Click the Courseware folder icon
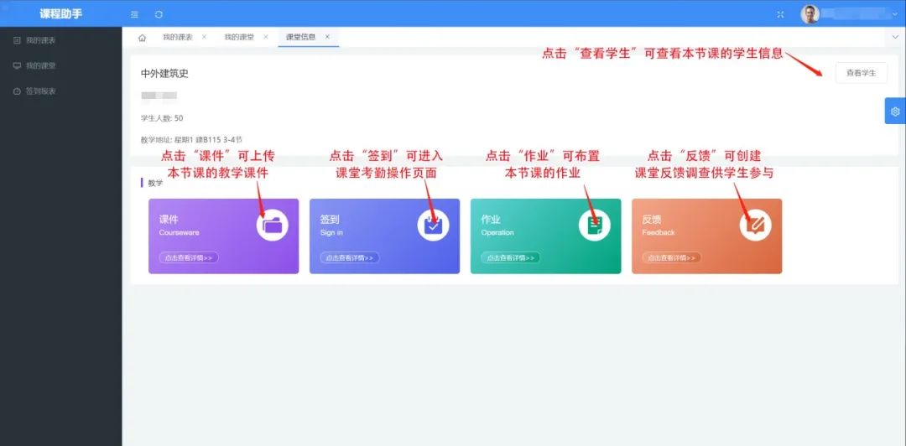 point(273,225)
